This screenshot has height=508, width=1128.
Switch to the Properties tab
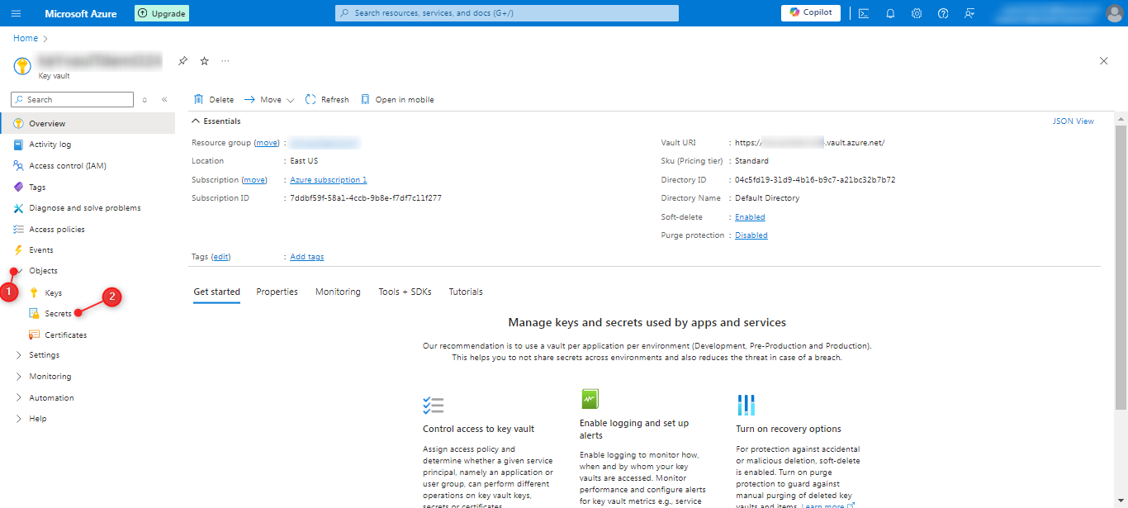pos(277,292)
